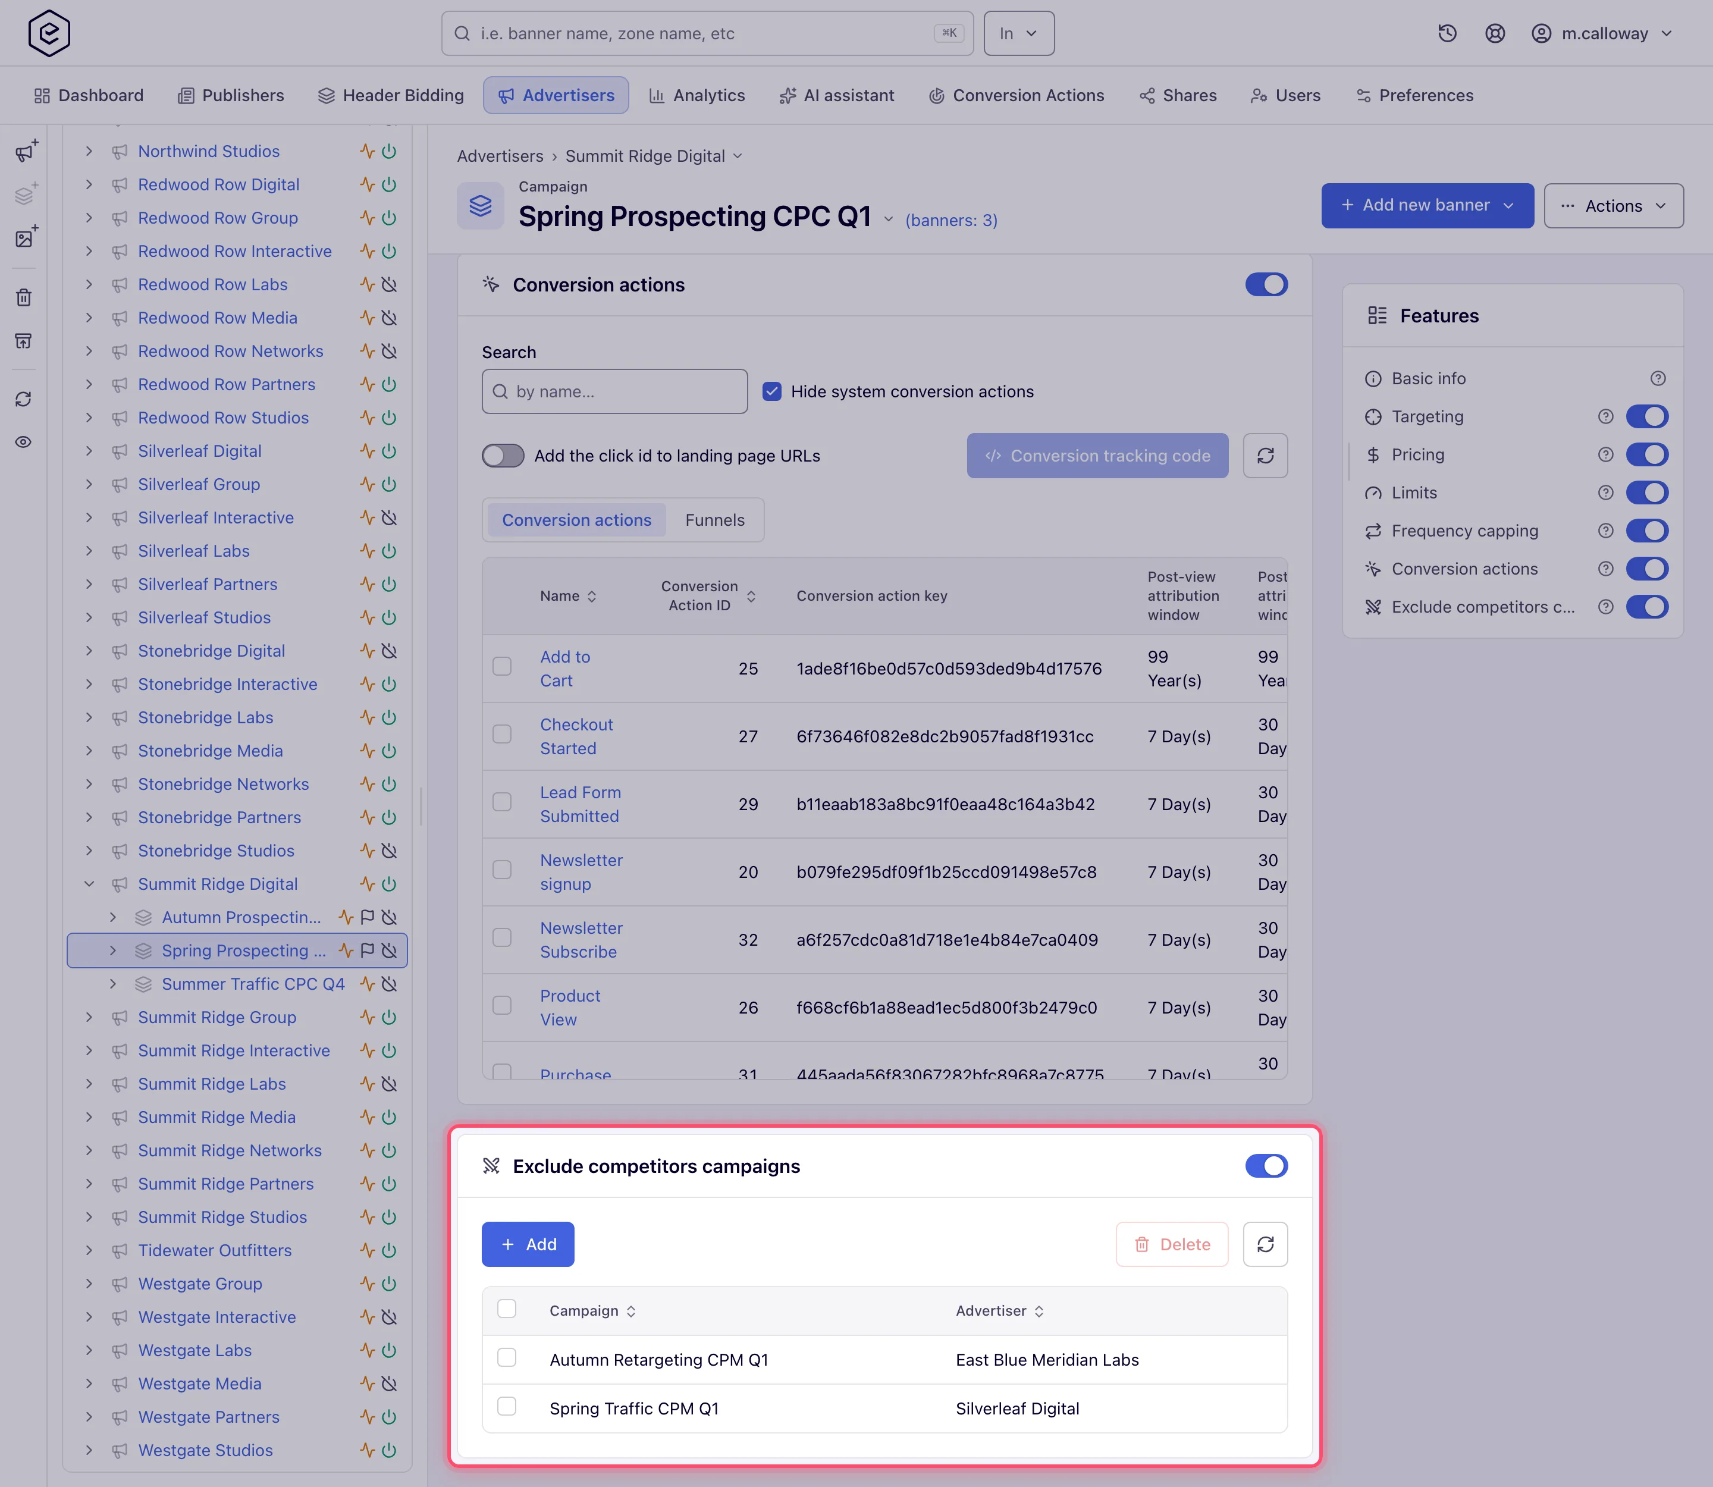The image size is (1713, 1487).
Task: Click the eye icon in left sidebar
Action: click(24, 441)
